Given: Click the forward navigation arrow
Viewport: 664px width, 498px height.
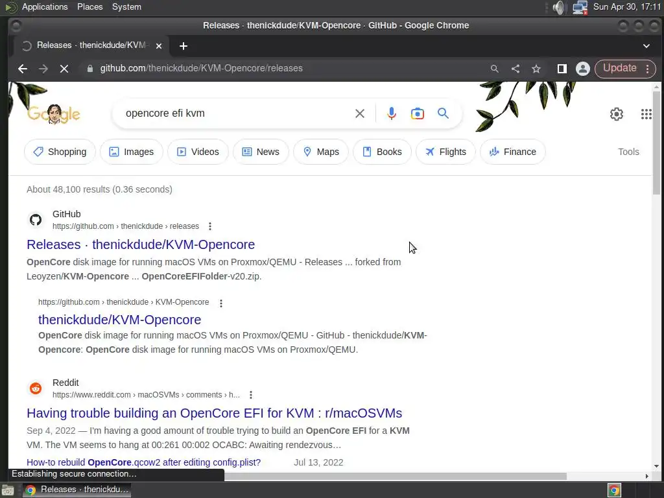Looking at the screenshot, I should 43,69.
